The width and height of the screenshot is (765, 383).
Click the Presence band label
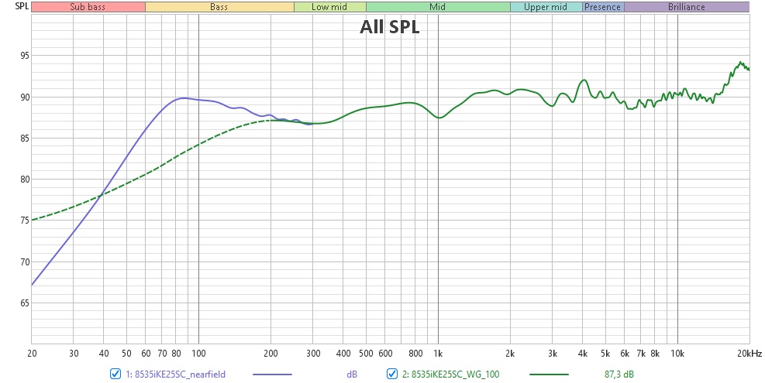pyautogui.click(x=602, y=7)
